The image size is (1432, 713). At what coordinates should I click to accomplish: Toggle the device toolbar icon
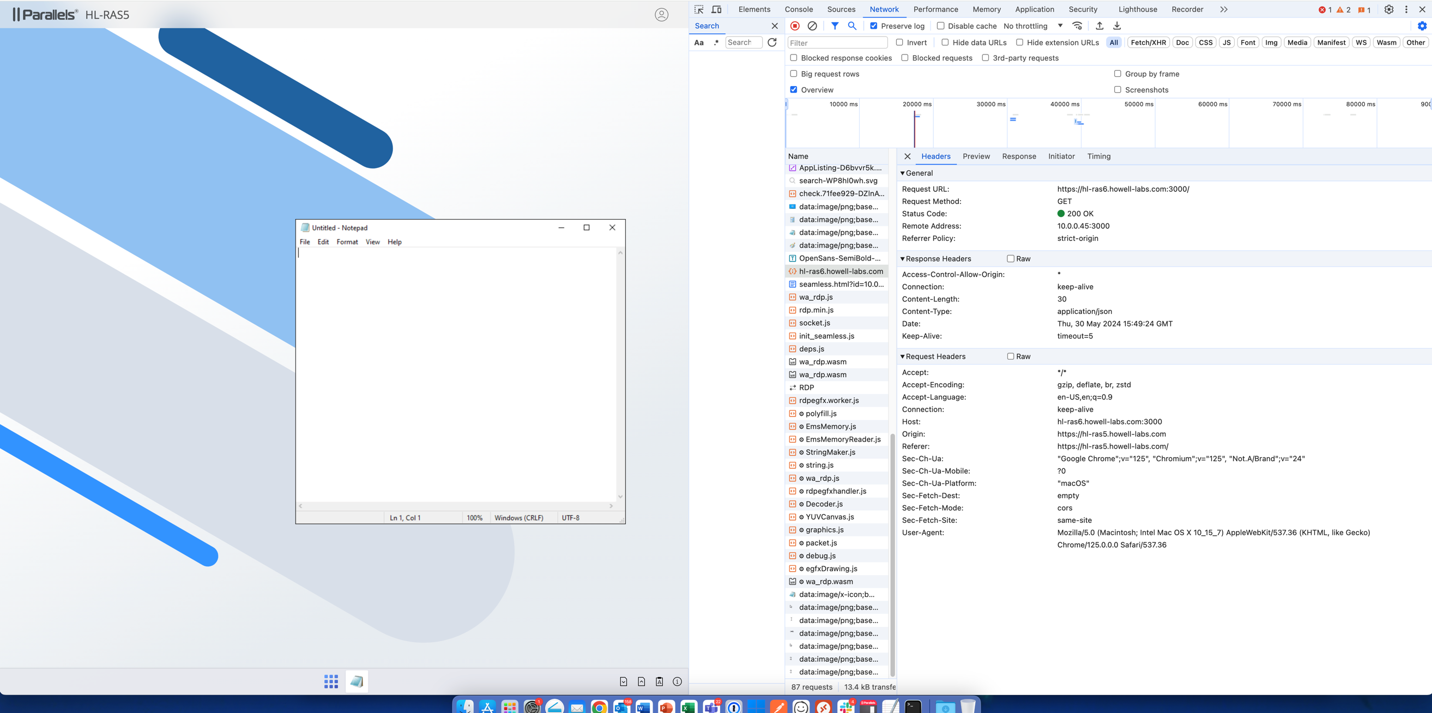[x=717, y=9]
